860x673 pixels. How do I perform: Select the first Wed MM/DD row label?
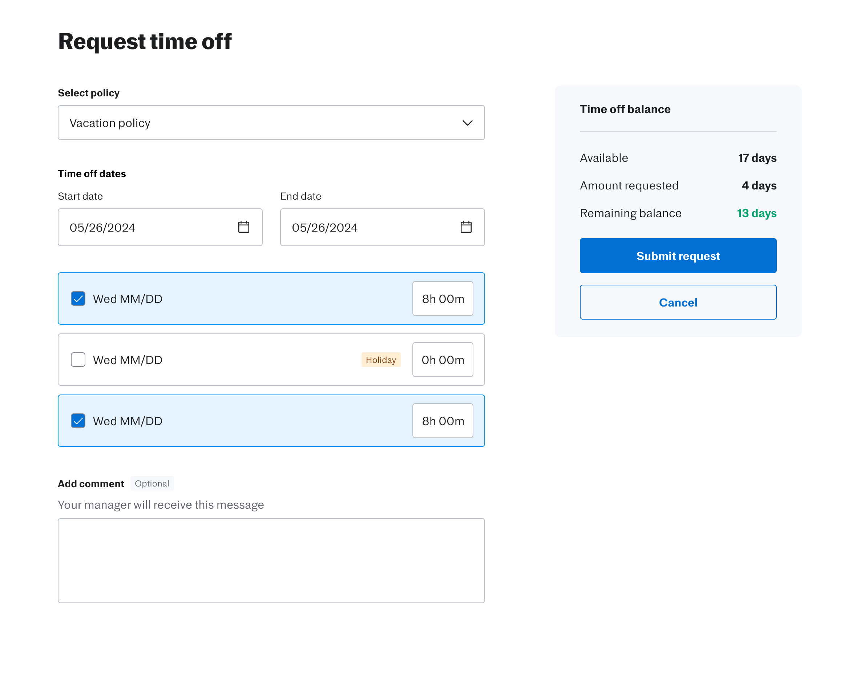tap(128, 299)
